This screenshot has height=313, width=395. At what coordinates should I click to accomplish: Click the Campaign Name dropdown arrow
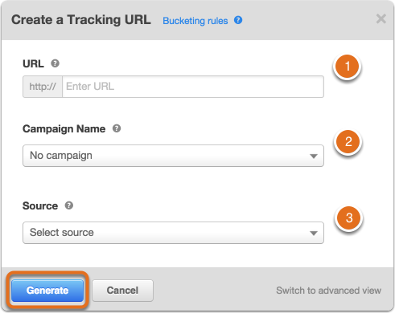314,156
